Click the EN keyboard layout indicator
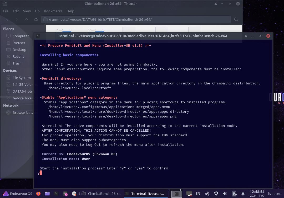Screen dimensions: 284x198 [198, 194]
